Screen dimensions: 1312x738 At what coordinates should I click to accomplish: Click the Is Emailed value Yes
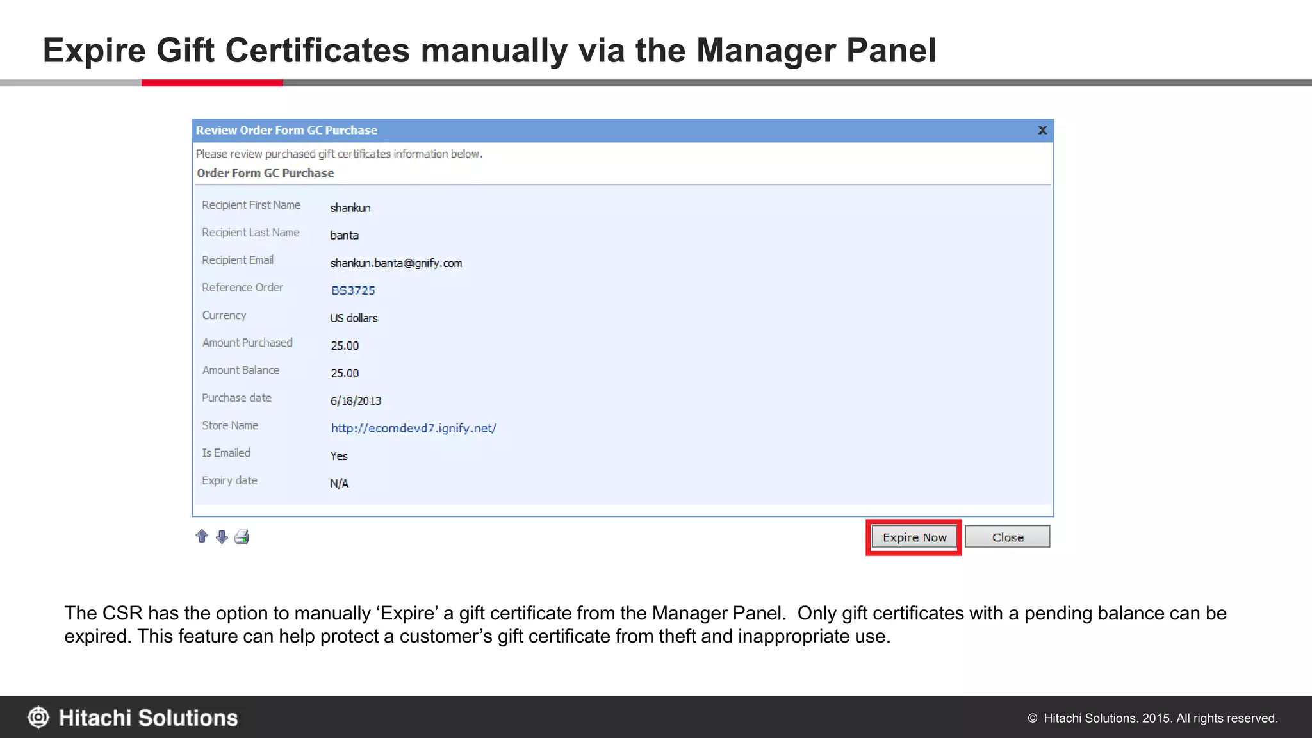(x=339, y=455)
